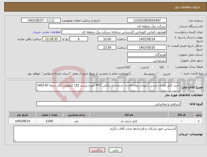Click the resize handle of buyer notes textarea
This screenshot has width=207, height=157.
15,141
